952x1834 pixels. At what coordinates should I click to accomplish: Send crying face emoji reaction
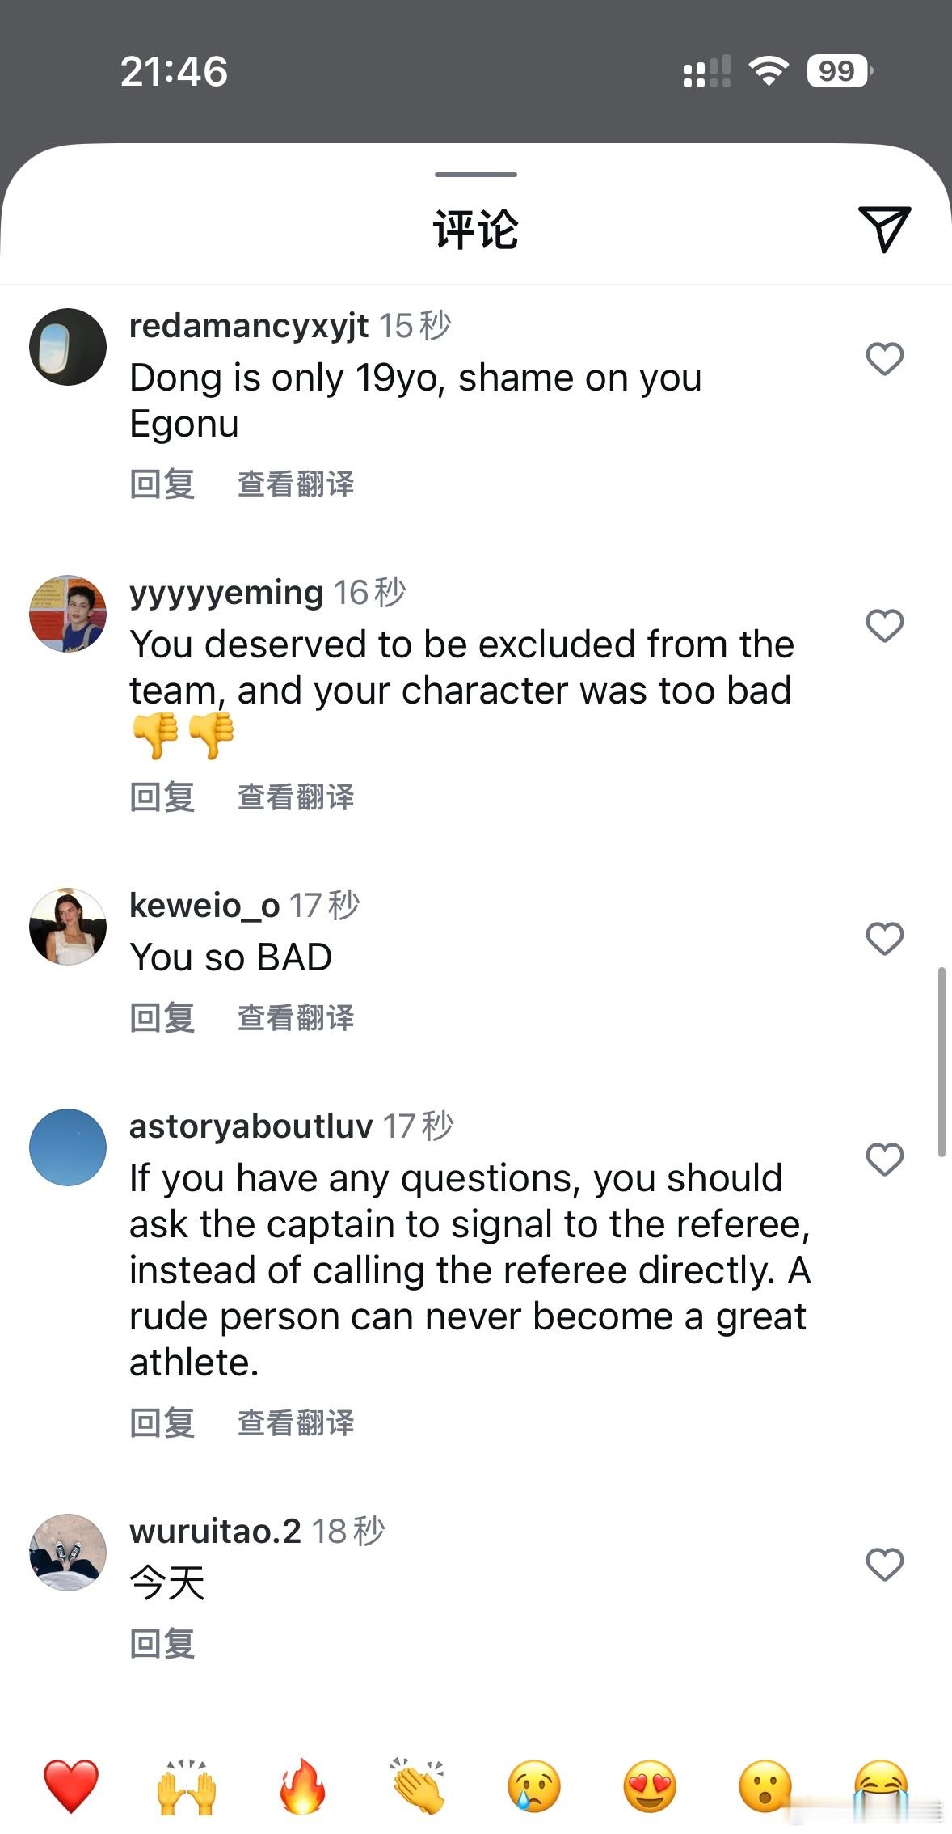[x=534, y=1785]
